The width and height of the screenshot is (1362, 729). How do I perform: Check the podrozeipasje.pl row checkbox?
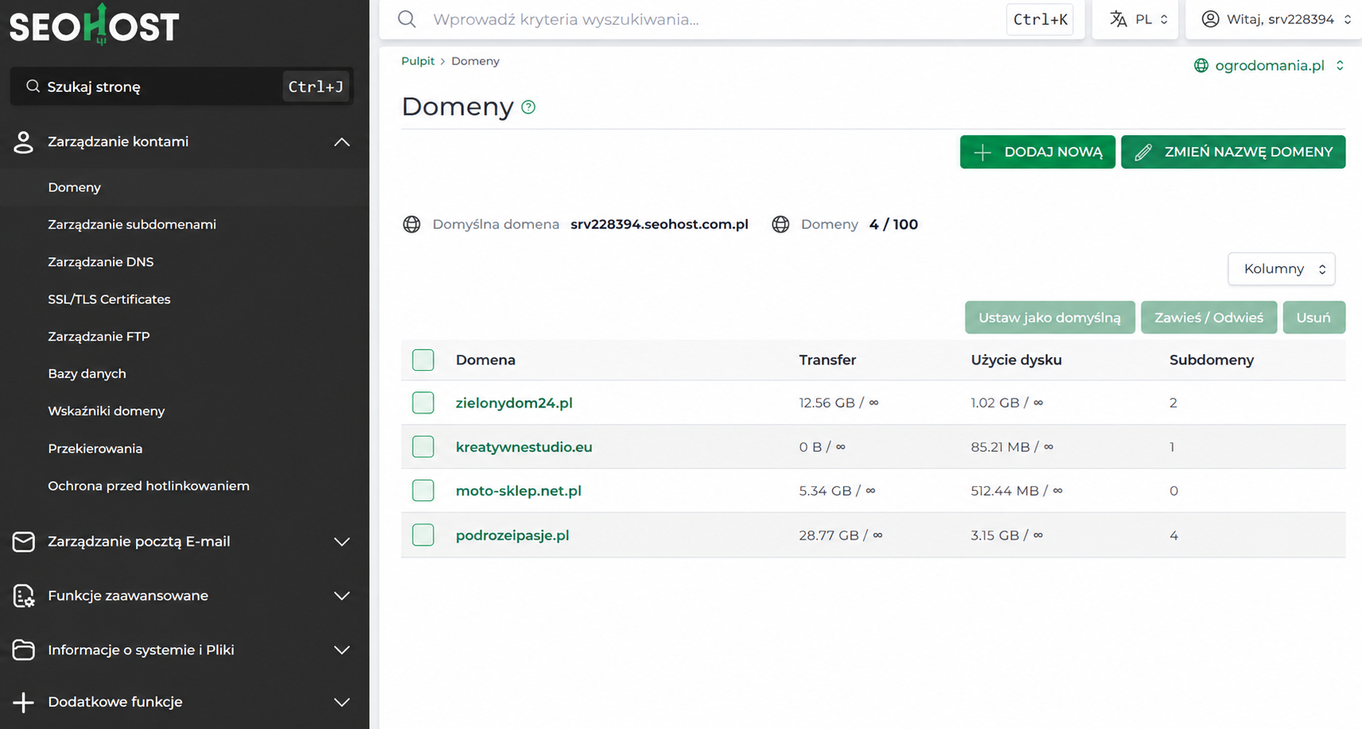pyautogui.click(x=423, y=535)
